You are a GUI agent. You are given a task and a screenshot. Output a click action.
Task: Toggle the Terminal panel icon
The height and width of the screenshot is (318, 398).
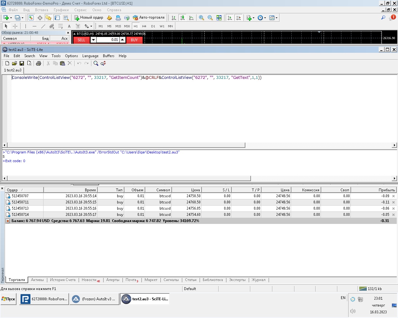click(57, 18)
